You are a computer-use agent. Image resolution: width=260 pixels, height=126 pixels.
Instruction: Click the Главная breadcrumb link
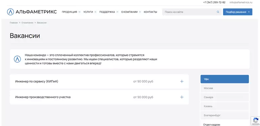(x=14, y=23)
